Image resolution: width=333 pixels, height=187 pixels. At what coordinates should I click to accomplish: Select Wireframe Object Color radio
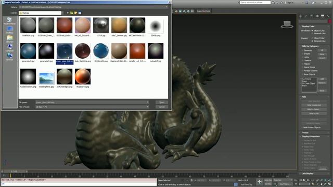click(312, 31)
